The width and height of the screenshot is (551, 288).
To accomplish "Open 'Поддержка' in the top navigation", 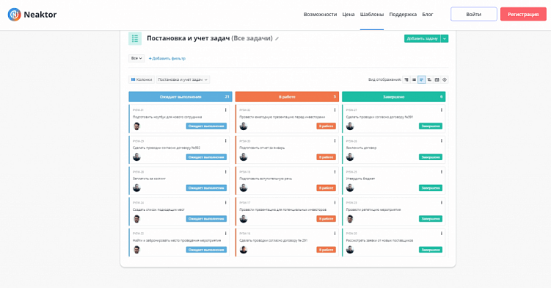I will pyautogui.click(x=403, y=15).
